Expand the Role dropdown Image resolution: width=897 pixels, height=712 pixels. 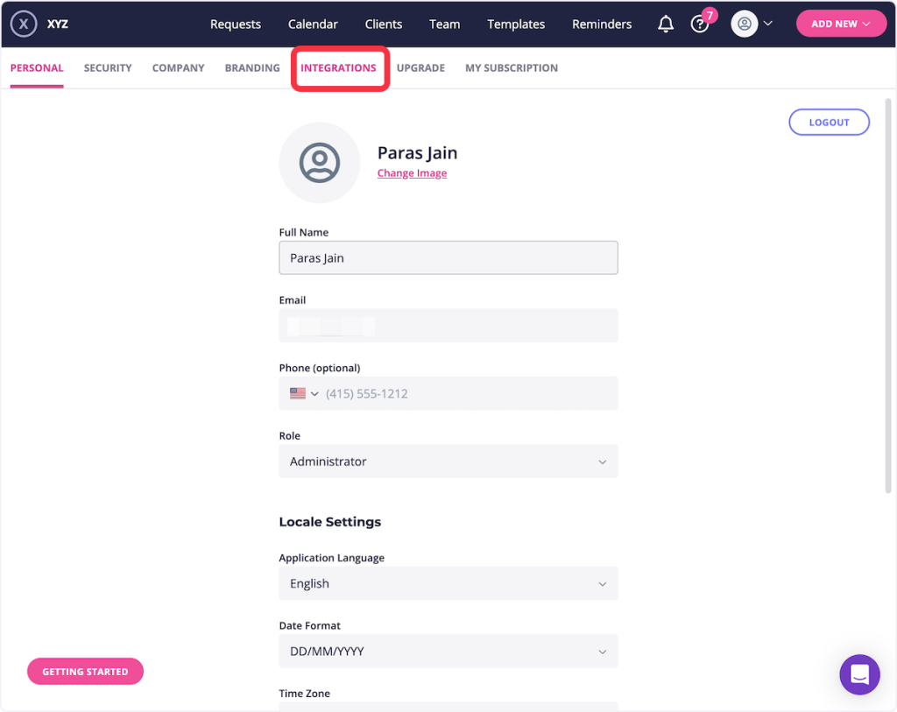[x=448, y=462]
